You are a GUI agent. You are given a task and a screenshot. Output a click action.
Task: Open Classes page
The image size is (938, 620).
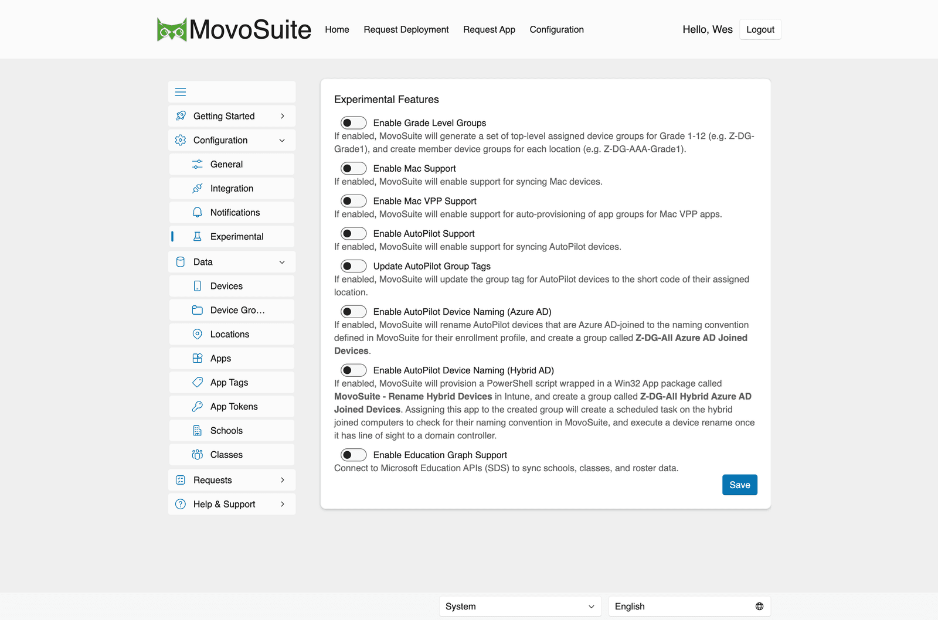coord(232,455)
